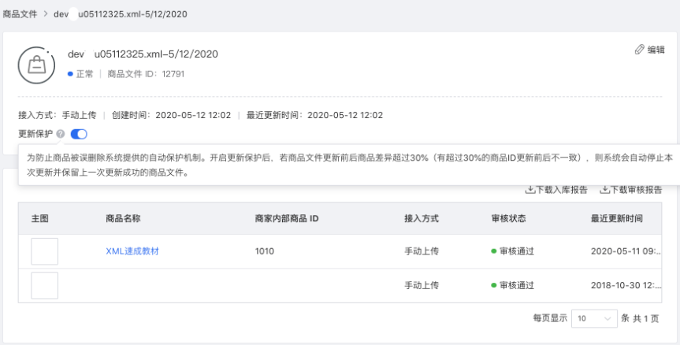Click the product ID cell 1010
Image resolution: width=680 pixels, height=345 pixels.
tap(265, 251)
